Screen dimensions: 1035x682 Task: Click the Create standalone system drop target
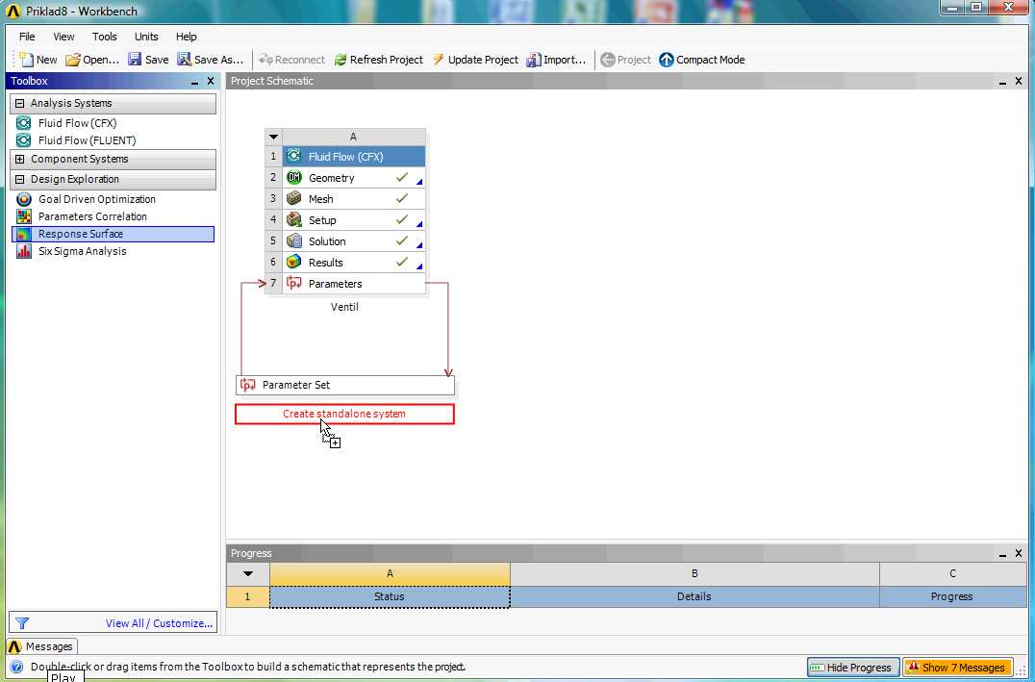pyautogui.click(x=344, y=414)
